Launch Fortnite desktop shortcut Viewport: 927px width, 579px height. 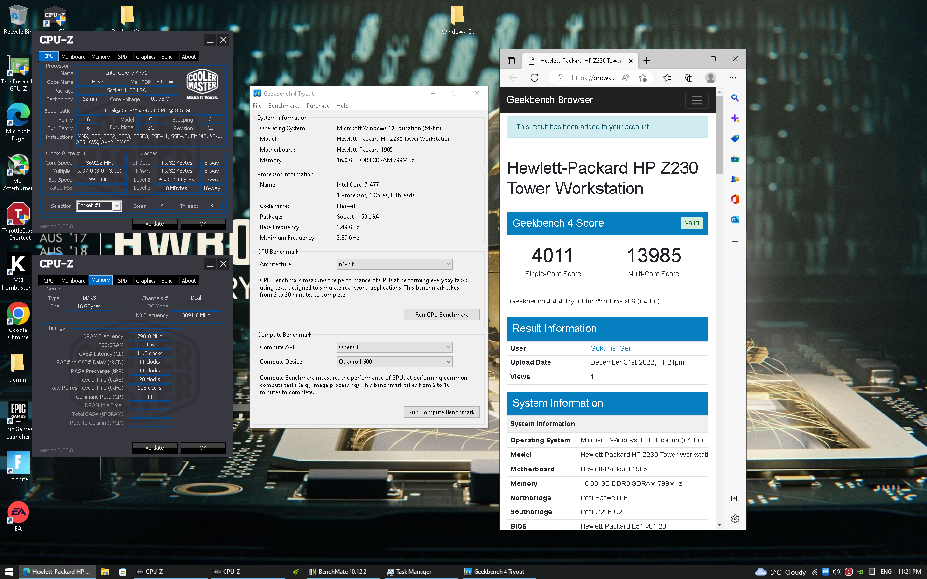[x=18, y=466]
